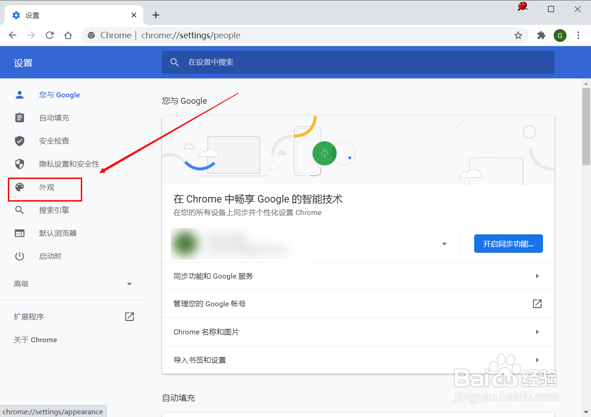The image size is (591, 417).
Task: Click the Chrome site info icon in address bar
Action: (91, 36)
